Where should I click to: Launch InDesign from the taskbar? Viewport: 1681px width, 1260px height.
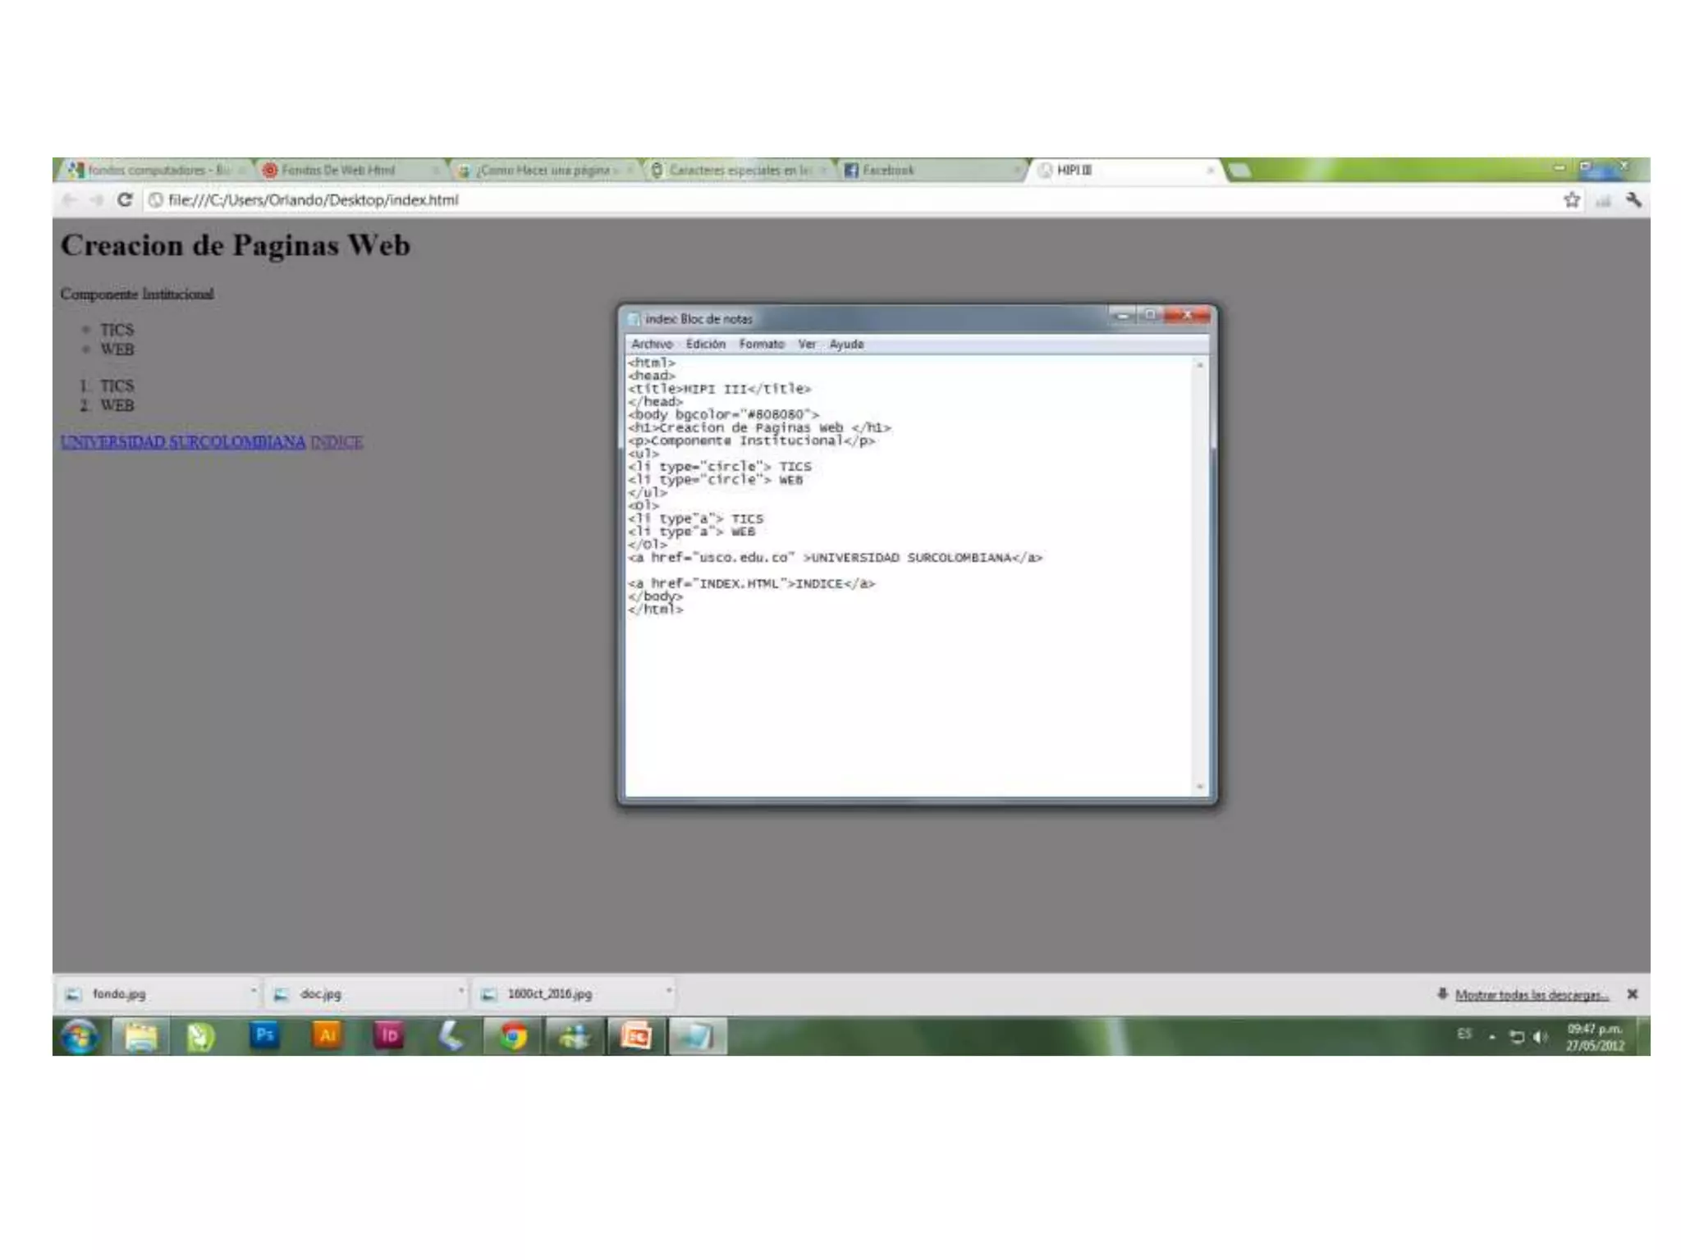(x=389, y=1036)
